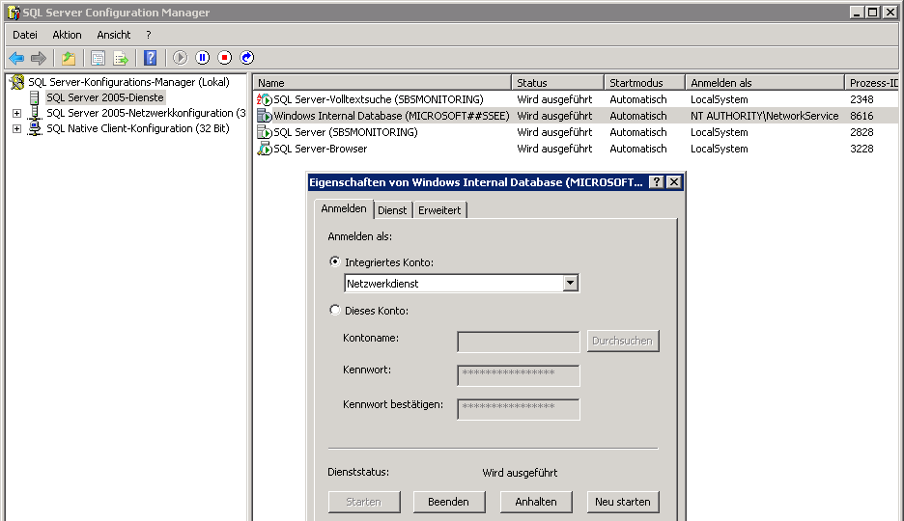Click the Neu starten button

tap(623, 502)
